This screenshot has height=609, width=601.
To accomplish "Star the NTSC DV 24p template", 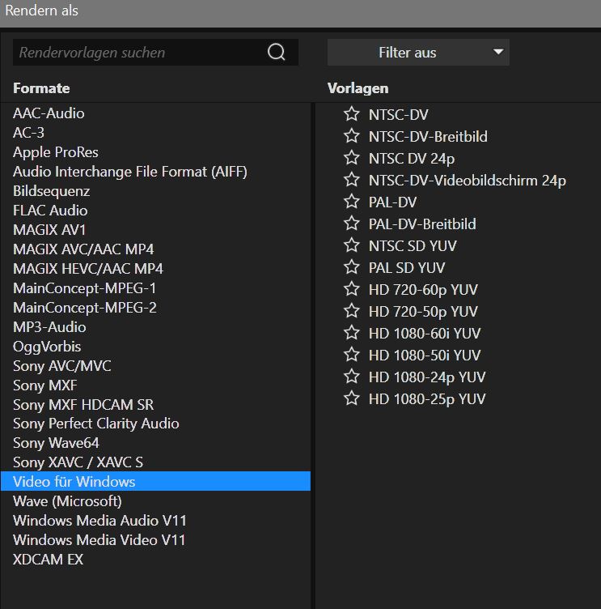I will [x=351, y=158].
